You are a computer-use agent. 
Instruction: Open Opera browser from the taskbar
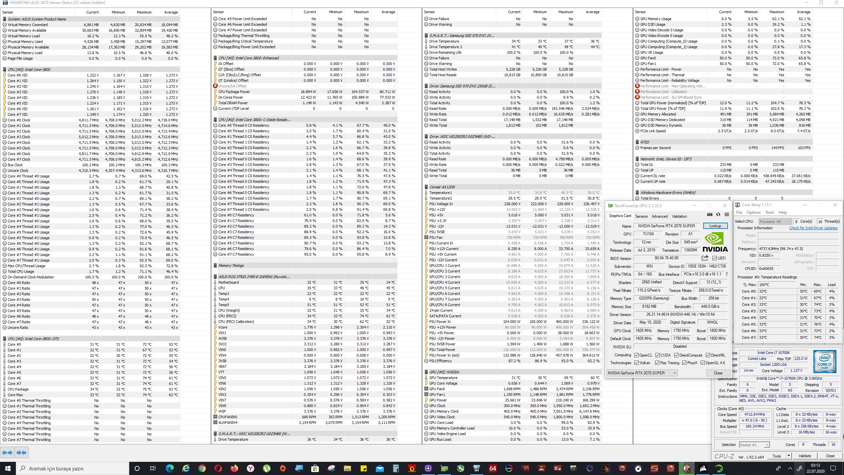218,468
